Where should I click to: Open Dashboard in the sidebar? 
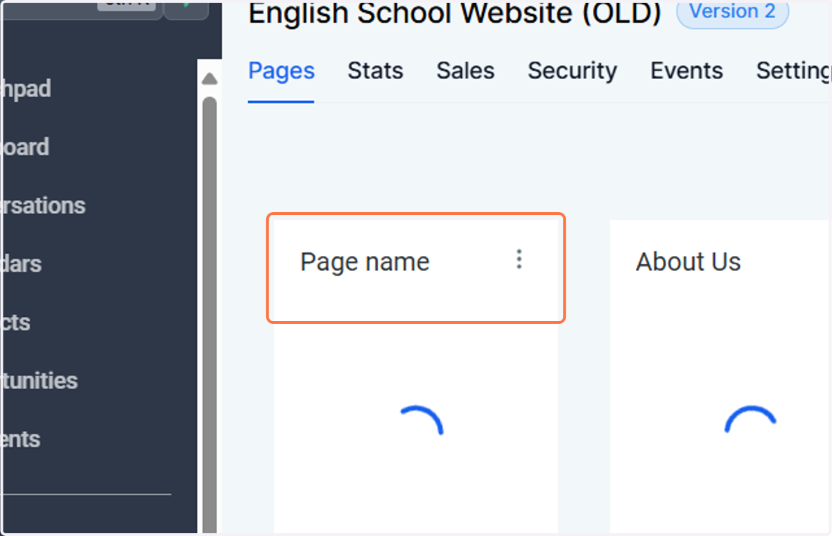pos(25,147)
